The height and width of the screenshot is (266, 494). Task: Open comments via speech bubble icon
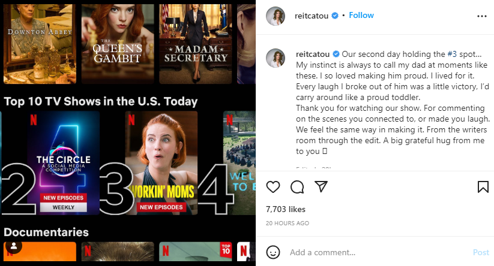click(297, 187)
